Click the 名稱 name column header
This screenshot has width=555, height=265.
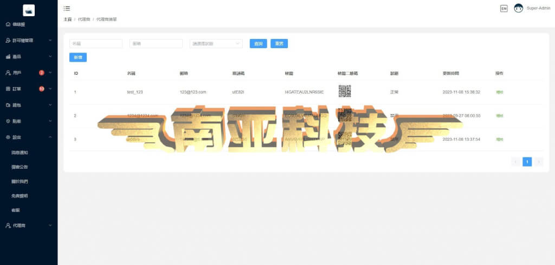click(x=131, y=74)
